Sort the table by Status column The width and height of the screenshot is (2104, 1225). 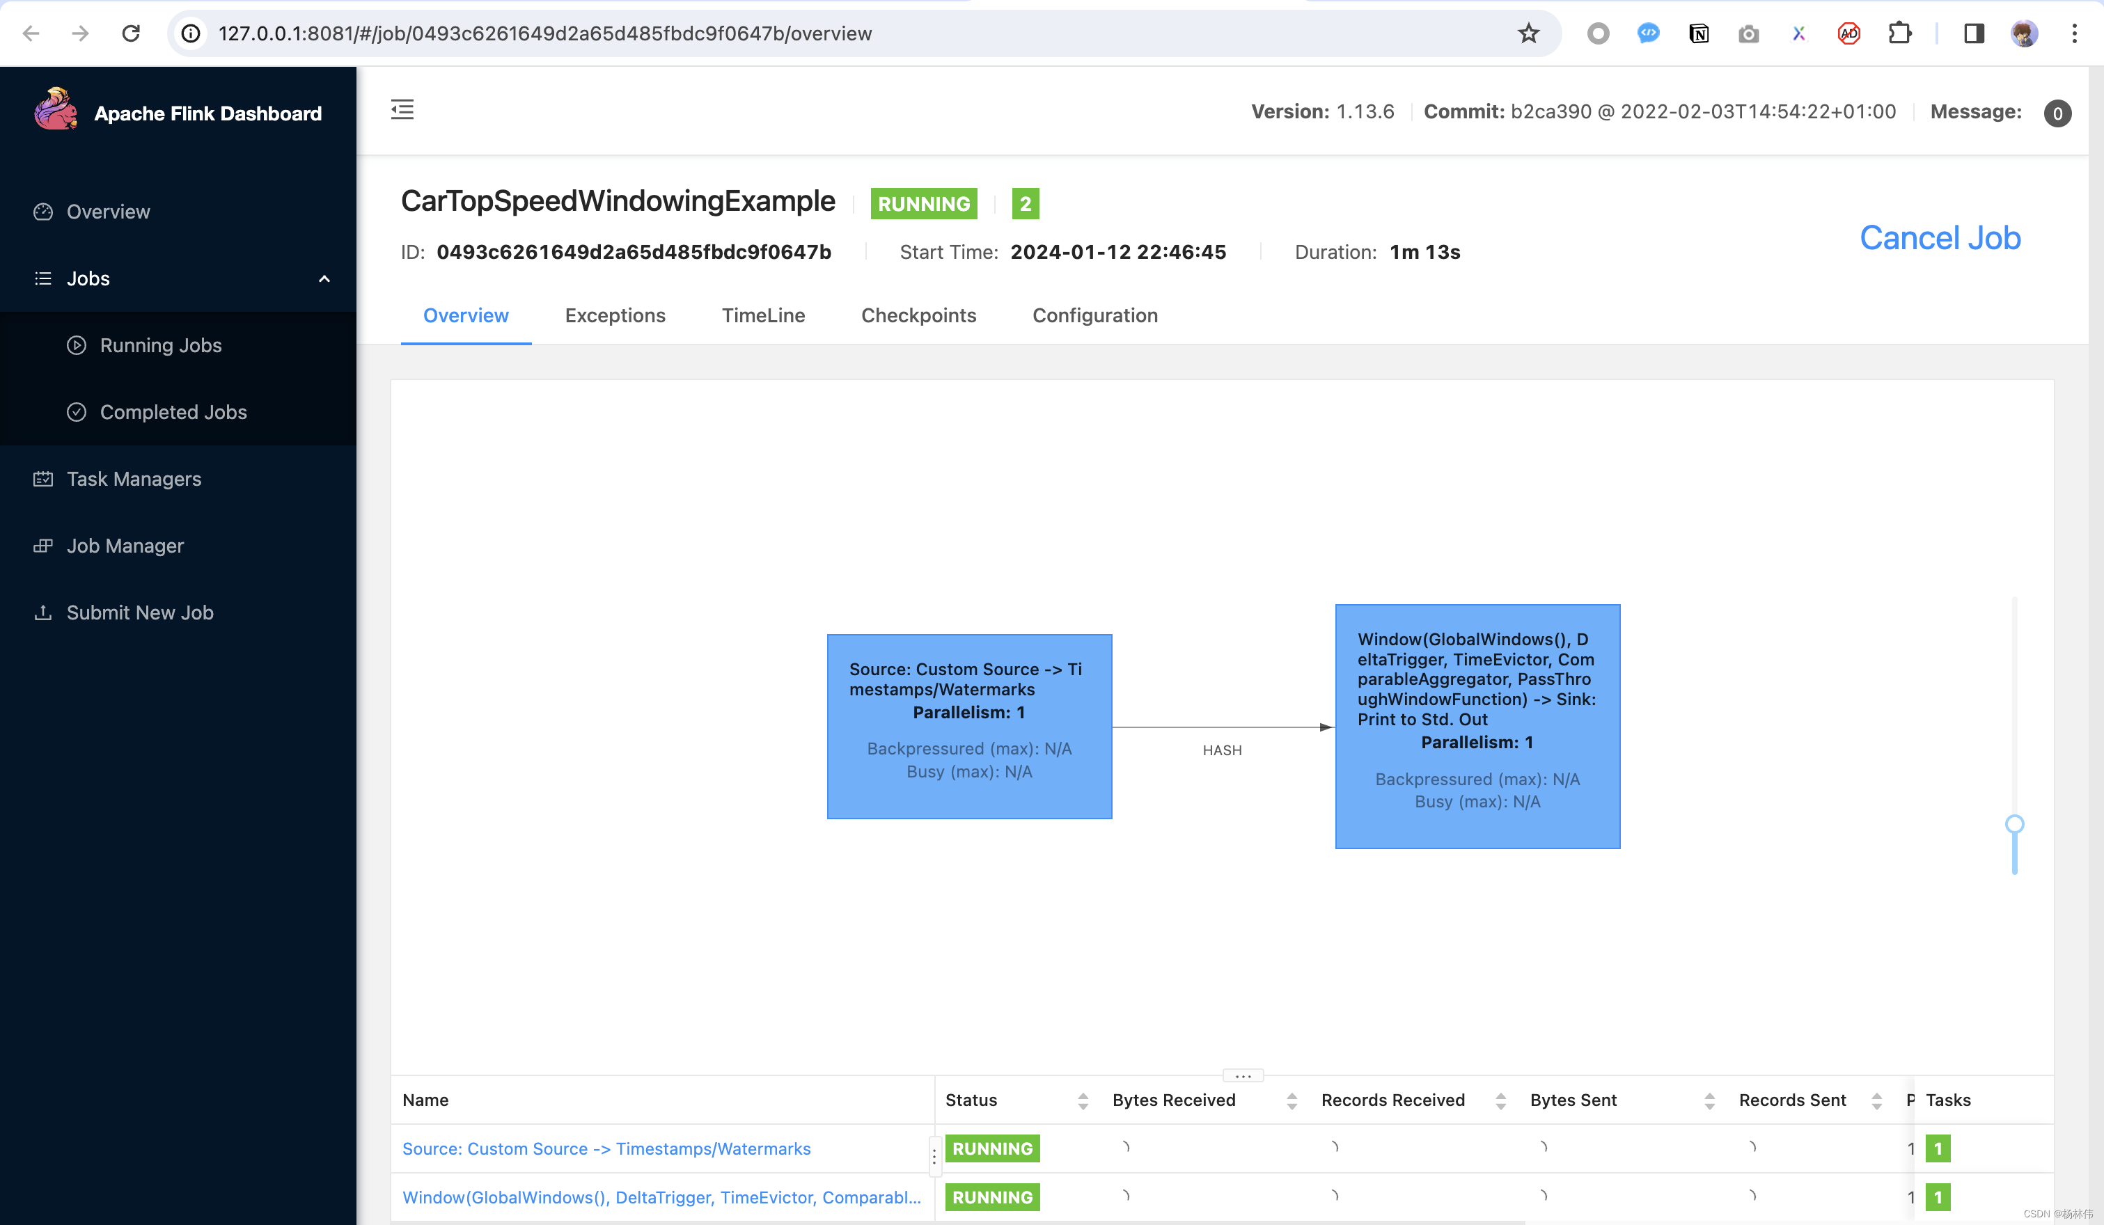[1082, 1100]
